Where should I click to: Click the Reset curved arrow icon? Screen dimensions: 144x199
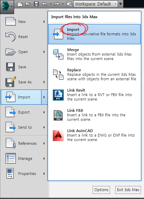tap(11, 37)
